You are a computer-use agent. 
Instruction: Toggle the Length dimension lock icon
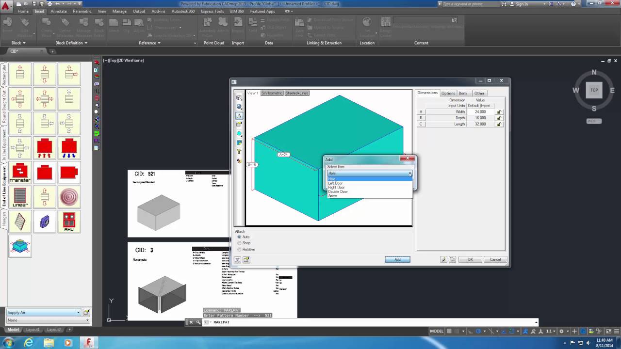499,124
